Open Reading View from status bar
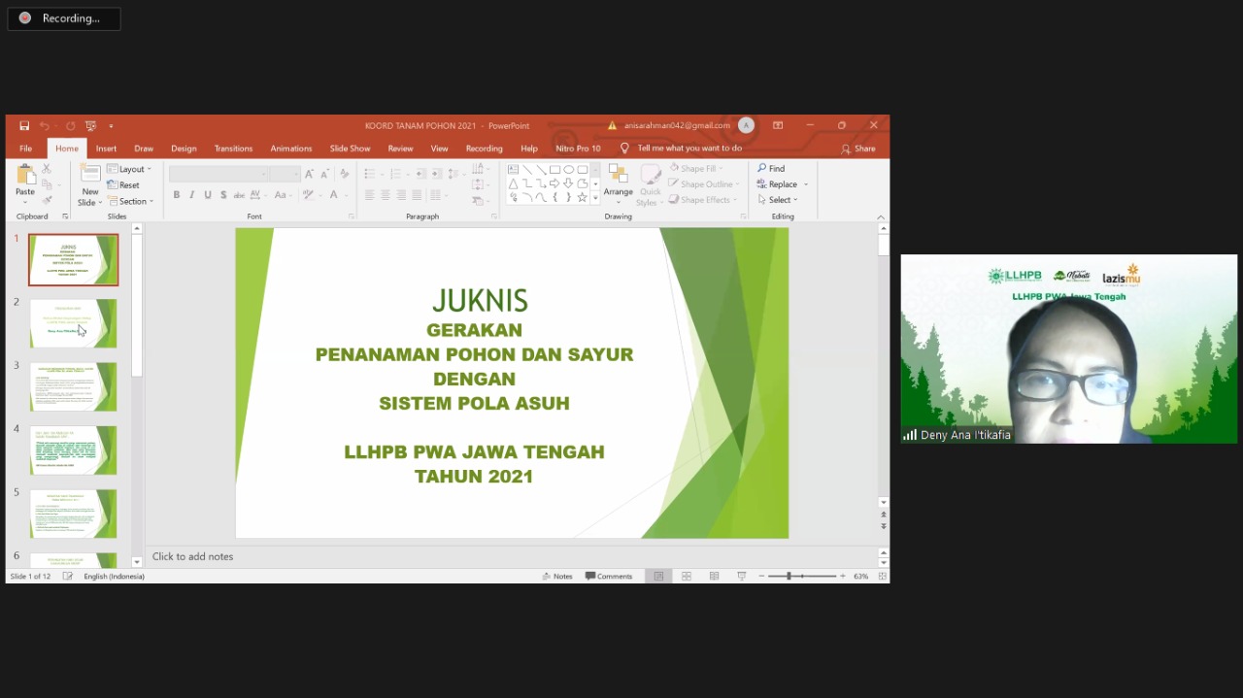 (714, 576)
